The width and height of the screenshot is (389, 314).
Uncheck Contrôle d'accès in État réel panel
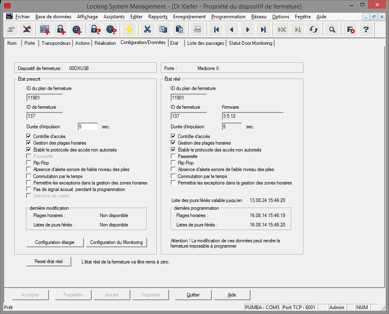[x=172, y=136]
